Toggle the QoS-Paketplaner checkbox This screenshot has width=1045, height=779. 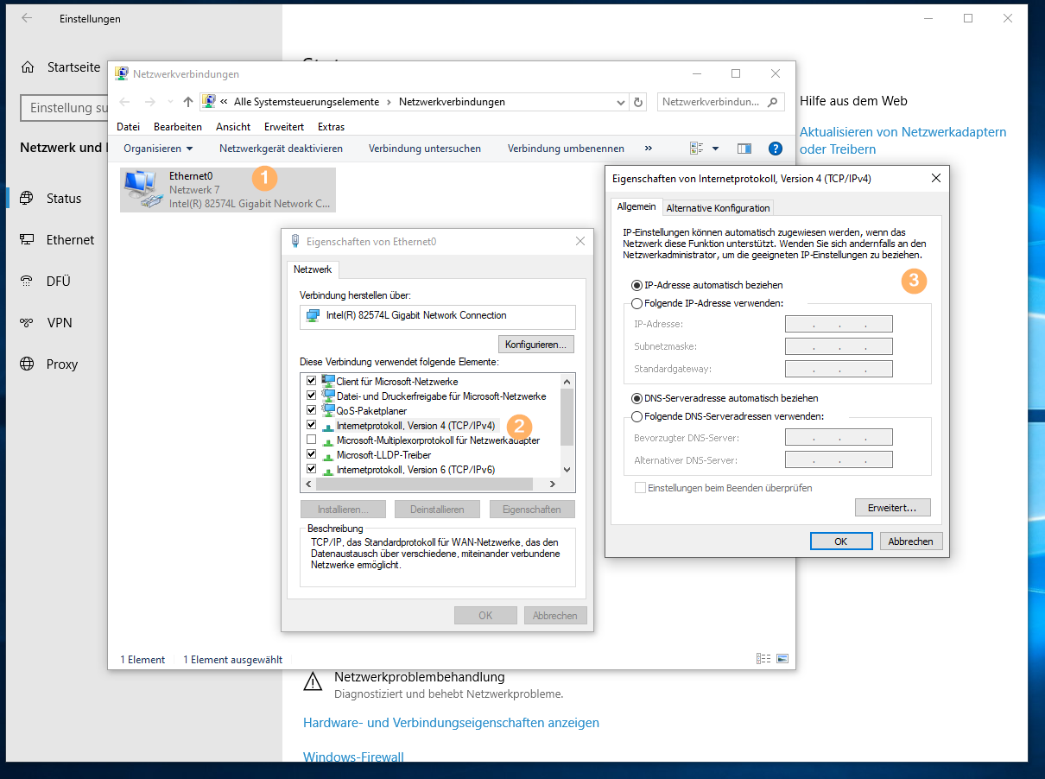tap(312, 410)
